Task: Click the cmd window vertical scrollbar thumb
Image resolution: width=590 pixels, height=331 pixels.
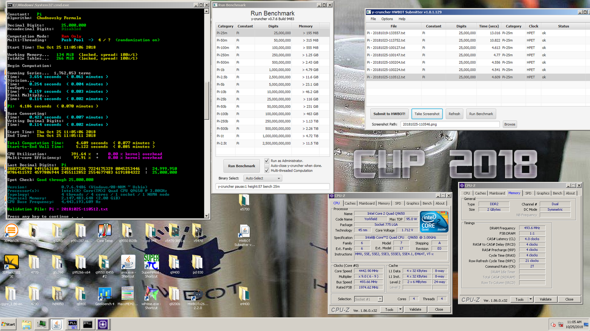Action: pos(207,101)
